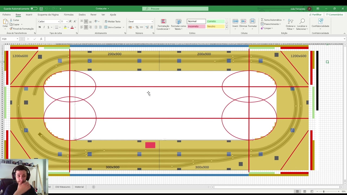Activate Pincel de Formatação
Screen dimensions: 347x195
tap(21, 29)
